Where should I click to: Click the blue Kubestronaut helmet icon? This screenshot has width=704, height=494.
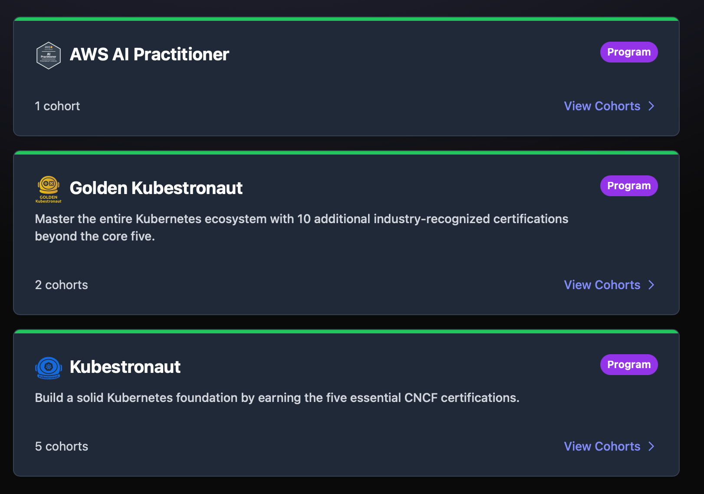click(48, 368)
